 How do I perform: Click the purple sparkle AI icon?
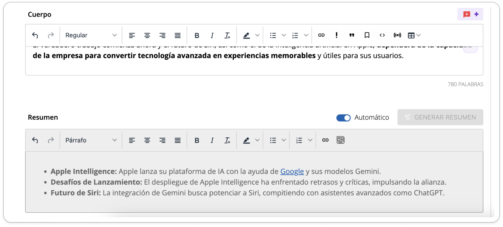476,14
